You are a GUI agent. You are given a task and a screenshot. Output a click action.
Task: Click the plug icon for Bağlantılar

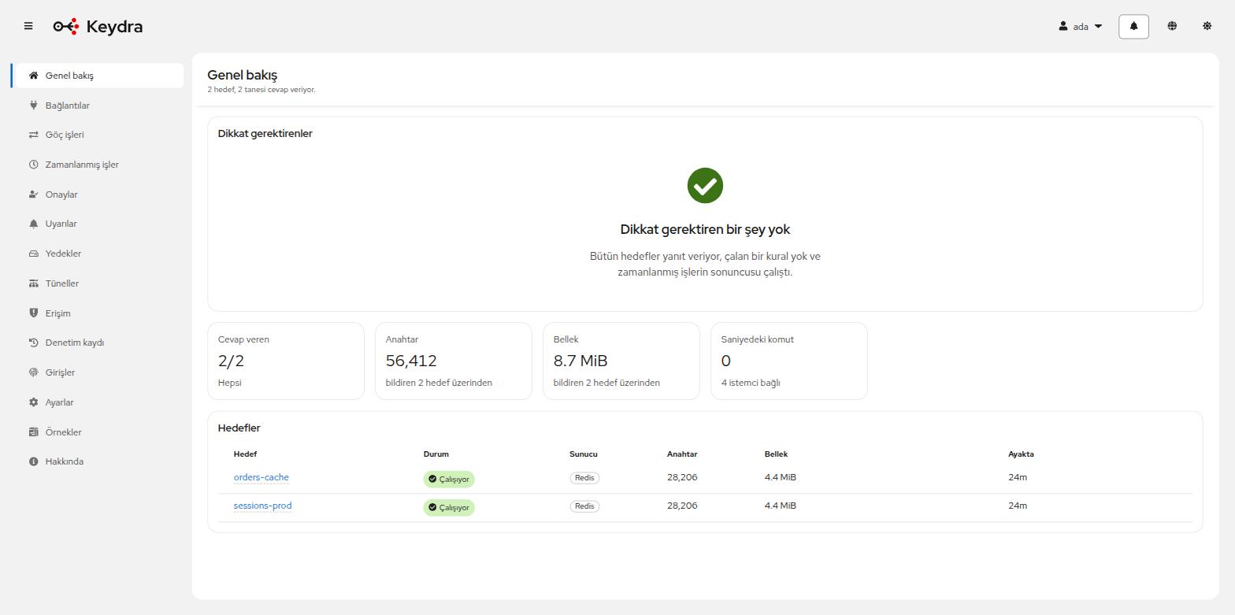point(33,106)
